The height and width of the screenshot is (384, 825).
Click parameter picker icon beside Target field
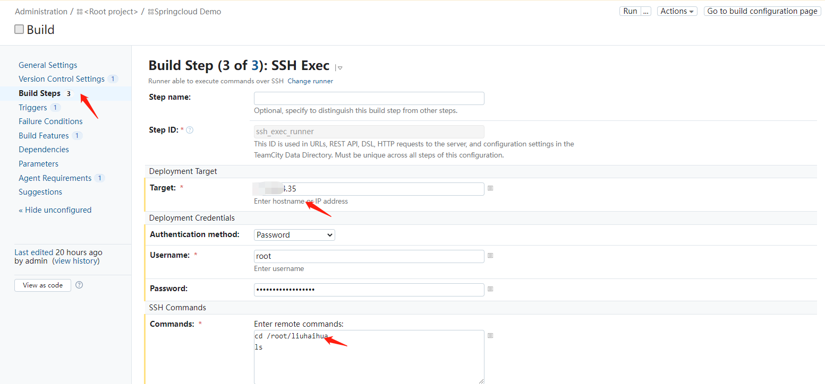(x=490, y=188)
